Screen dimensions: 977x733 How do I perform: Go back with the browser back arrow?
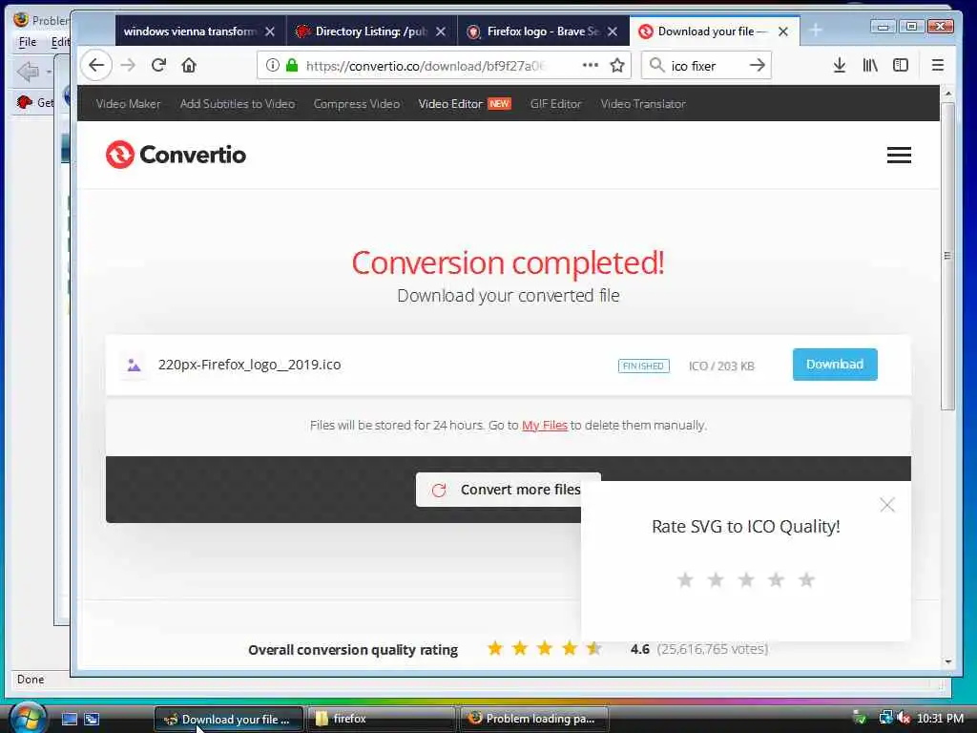[x=96, y=65]
